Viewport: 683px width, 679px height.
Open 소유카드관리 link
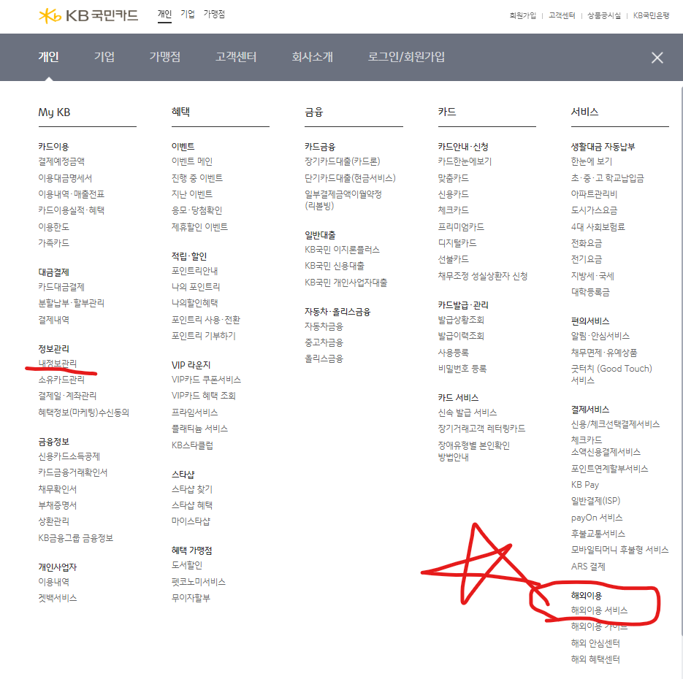tap(61, 380)
